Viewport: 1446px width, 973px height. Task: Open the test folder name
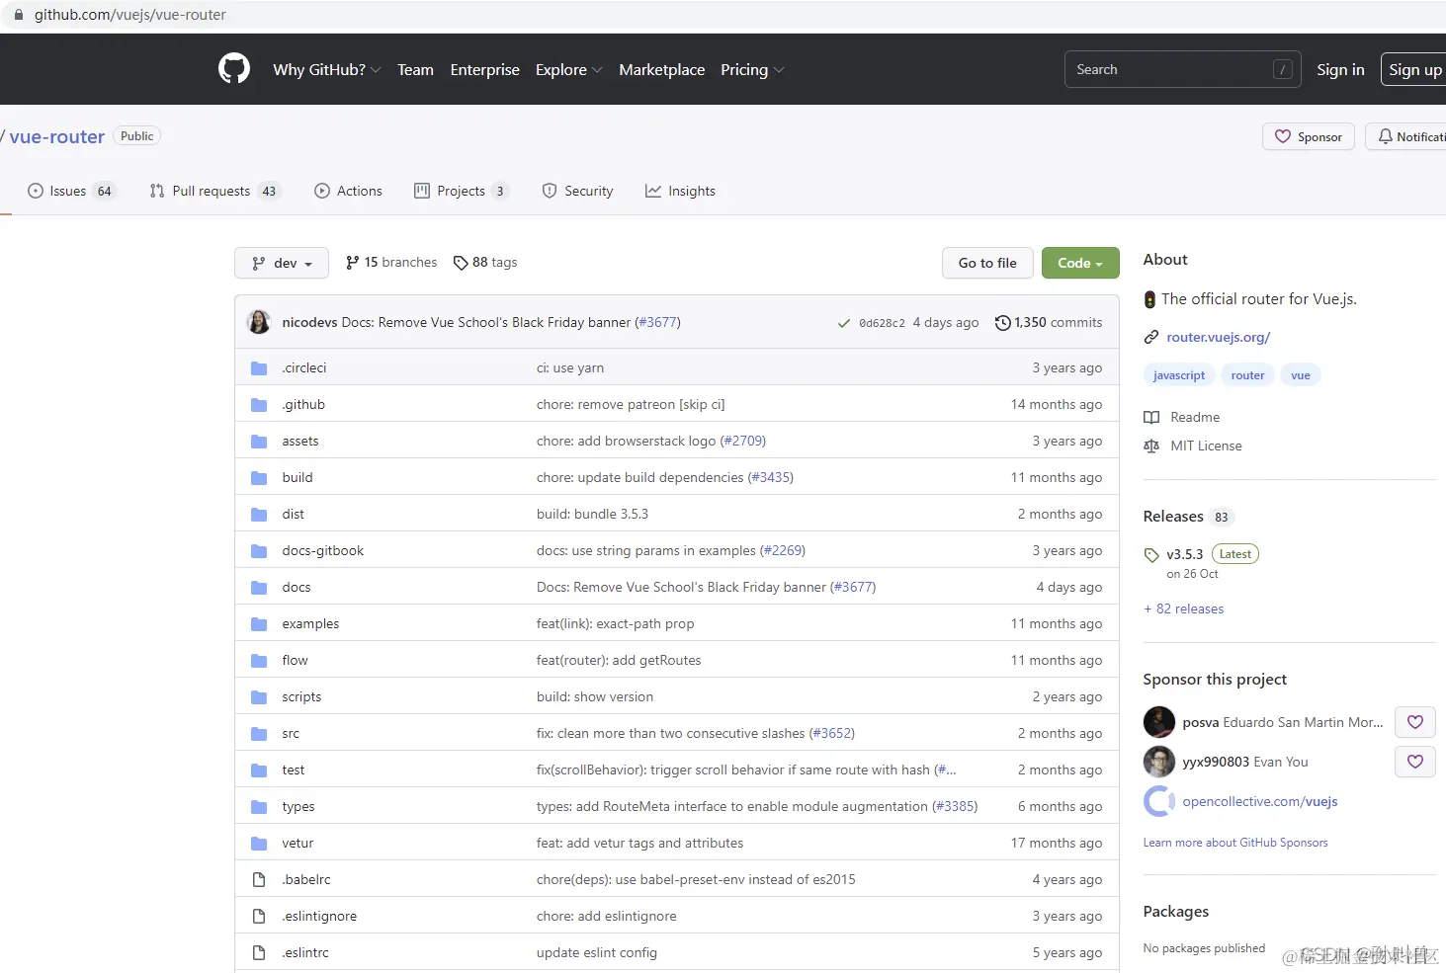point(294,770)
